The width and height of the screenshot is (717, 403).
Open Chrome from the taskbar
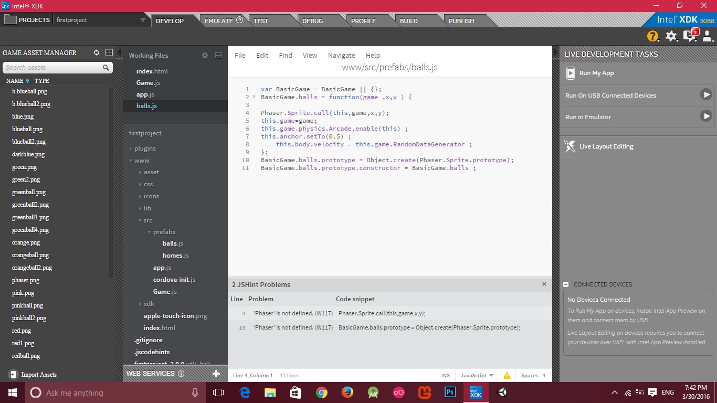(x=322, y=393)
